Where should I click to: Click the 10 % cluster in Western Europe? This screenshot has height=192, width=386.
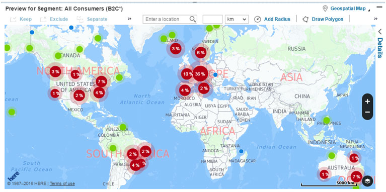tap(187, 74)
